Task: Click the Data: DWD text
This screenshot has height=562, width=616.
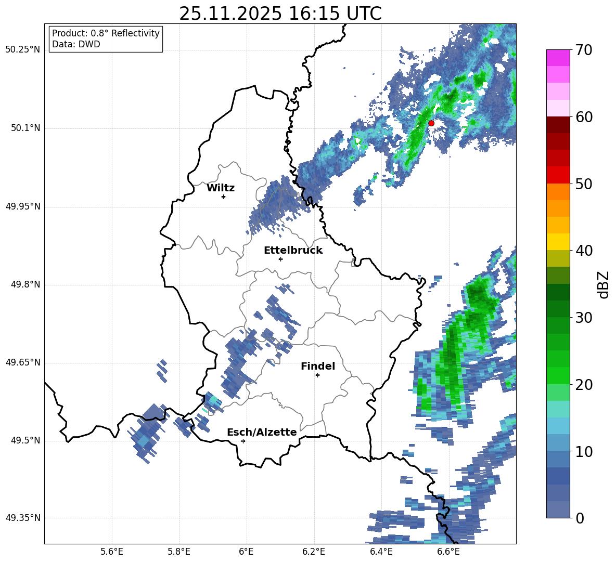Action: point(76,44)
